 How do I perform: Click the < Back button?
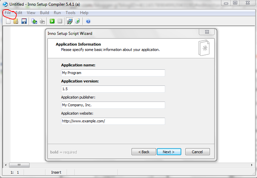point(144,152)
